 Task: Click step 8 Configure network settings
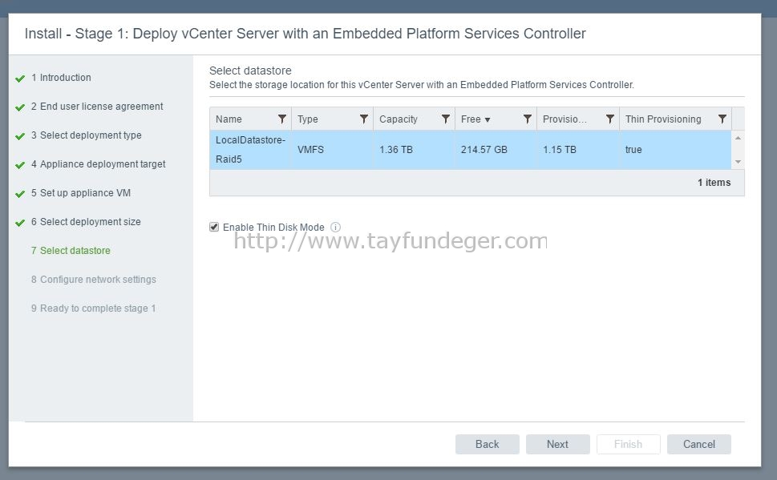(93, 280)
